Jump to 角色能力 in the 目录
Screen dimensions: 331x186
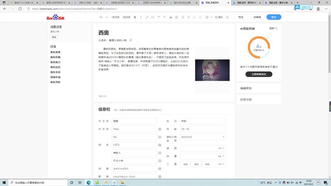55,62
